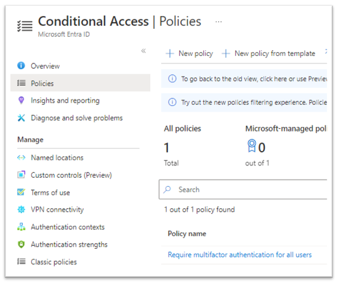
Task: Open the ellipsis menu beside Policies title
Action: tap(218, 21)
